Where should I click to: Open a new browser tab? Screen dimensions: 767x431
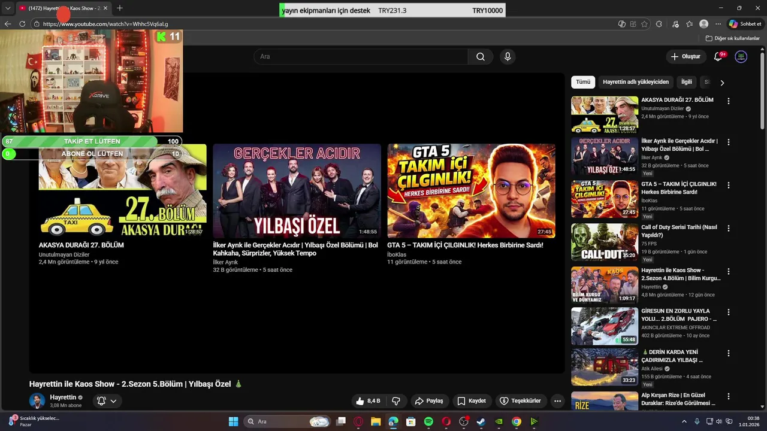[120, 8]
